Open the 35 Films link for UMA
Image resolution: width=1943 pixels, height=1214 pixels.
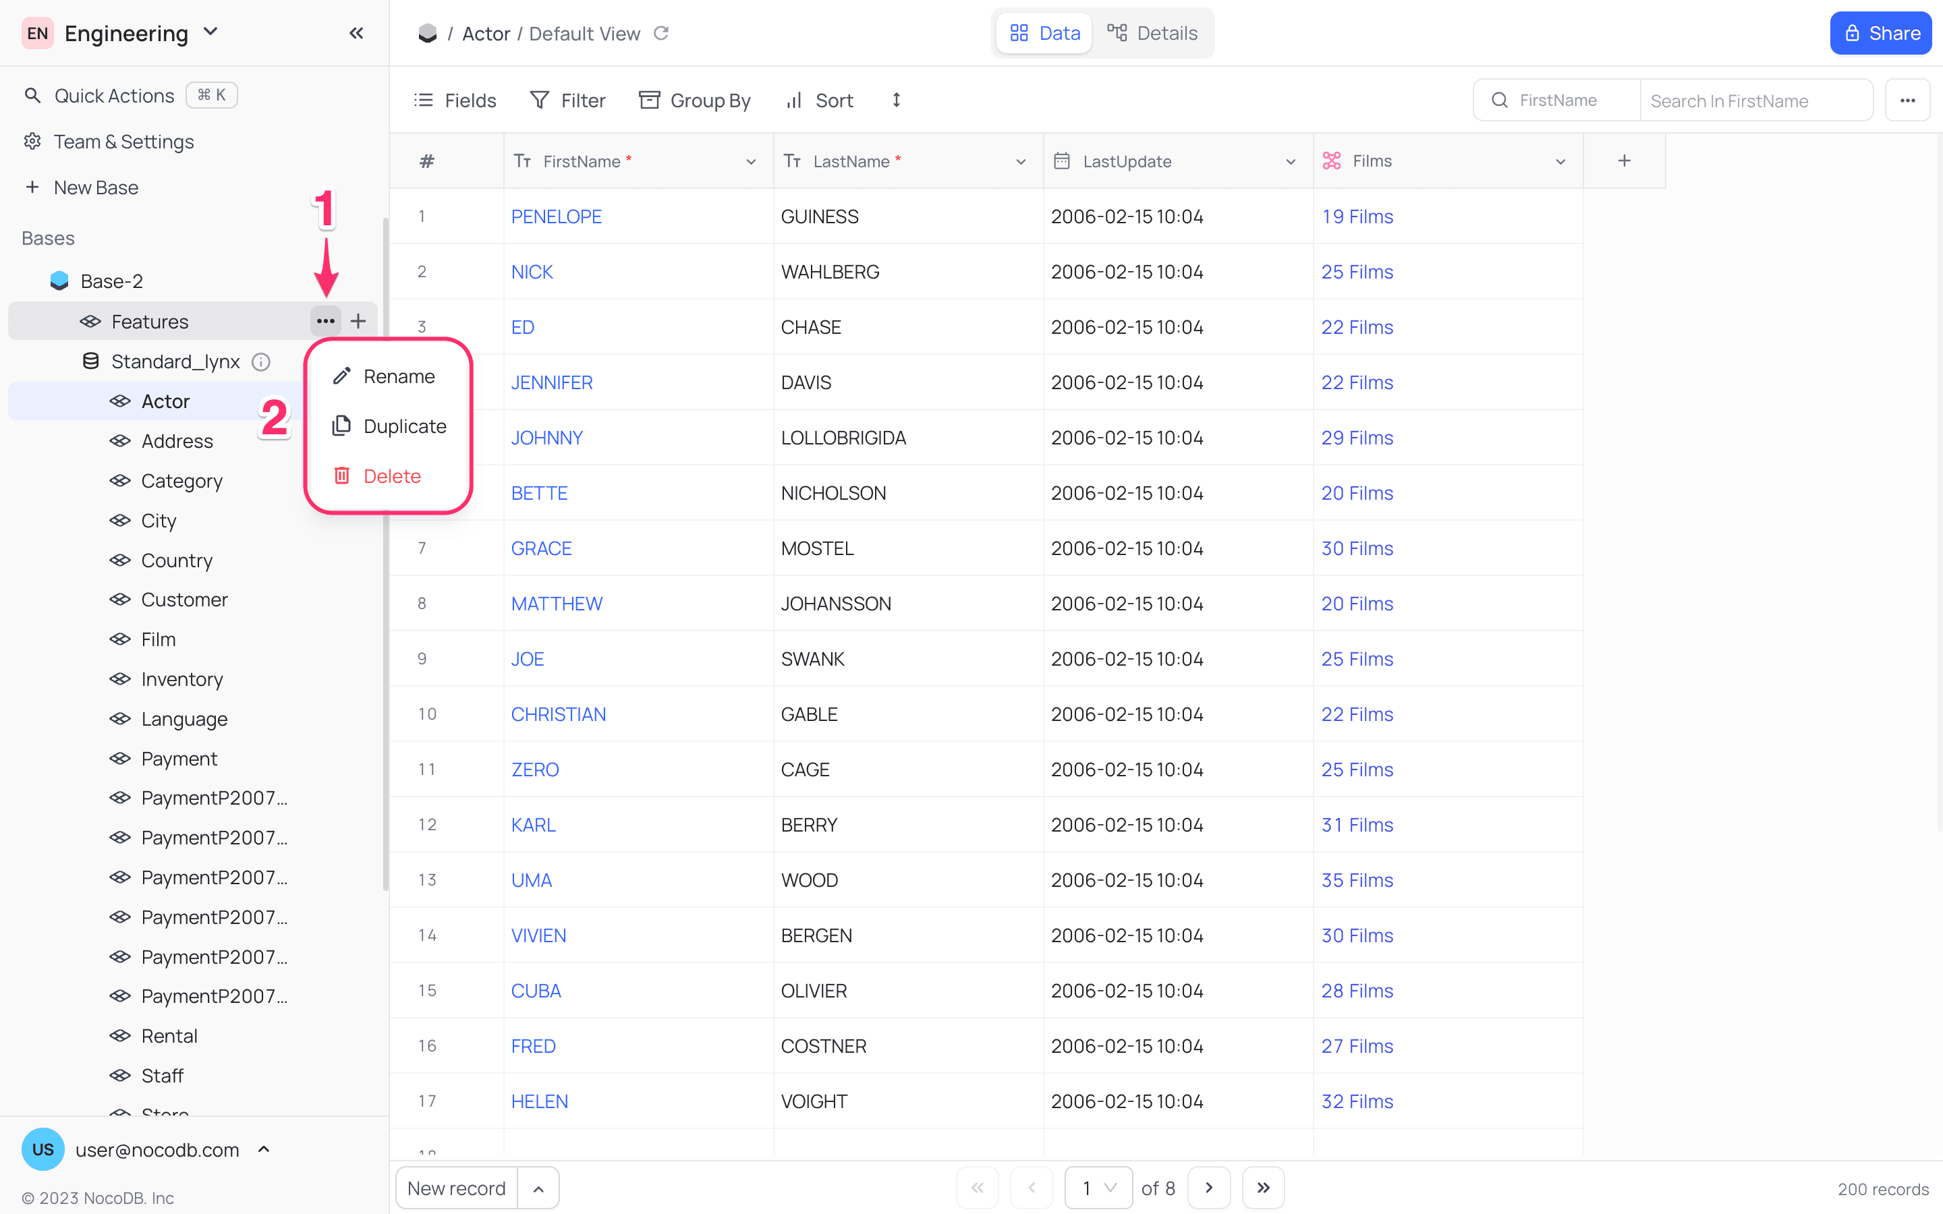point(1357,880)
